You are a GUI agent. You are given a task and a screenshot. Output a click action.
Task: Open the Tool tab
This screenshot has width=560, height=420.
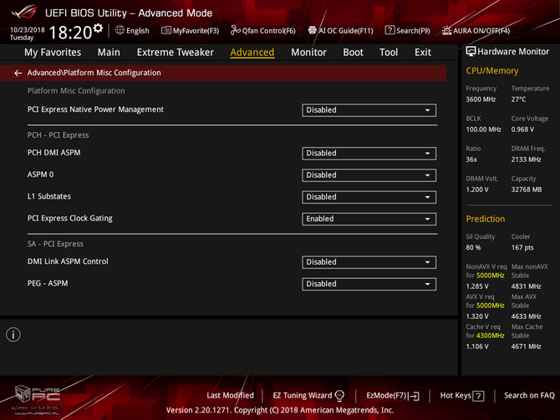click(x=389, y=53)
